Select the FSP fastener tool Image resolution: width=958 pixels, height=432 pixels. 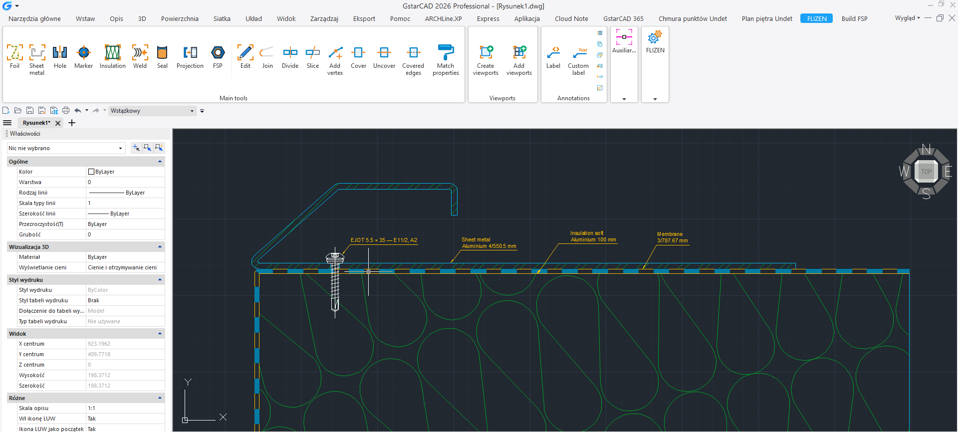218,56
